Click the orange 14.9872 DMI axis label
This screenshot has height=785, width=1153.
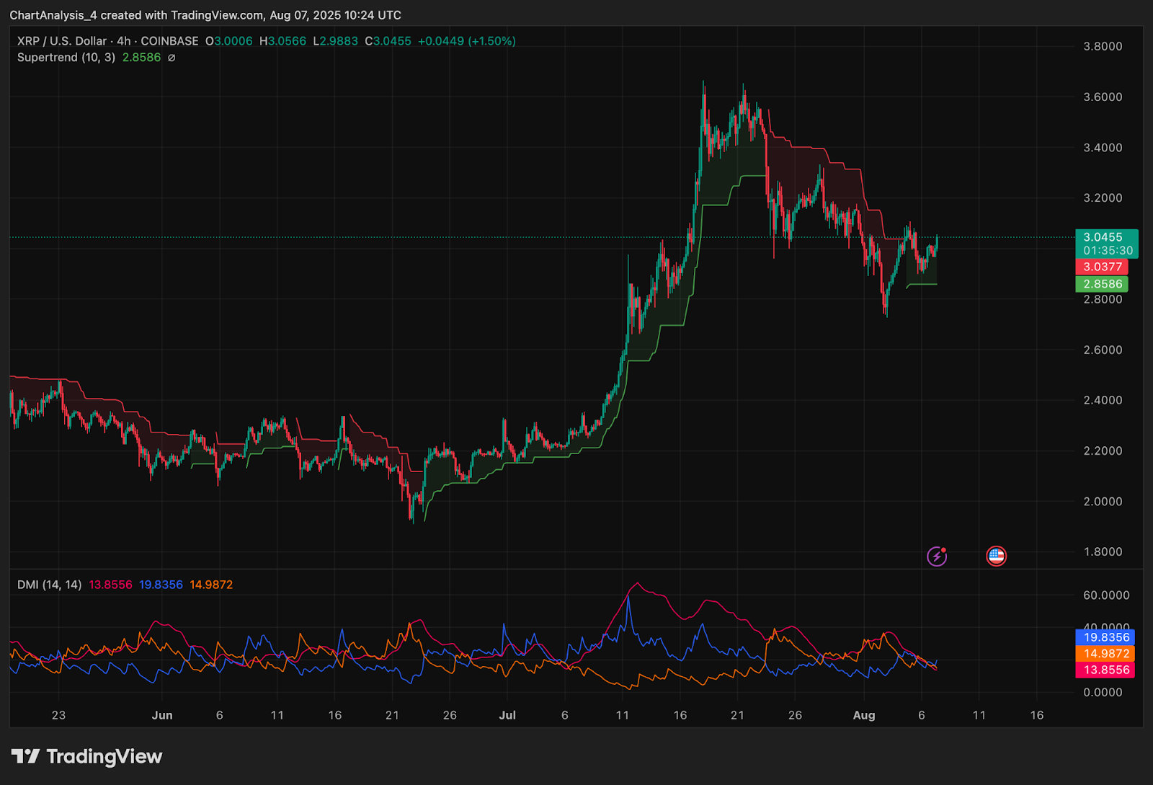coord(1105,654)
